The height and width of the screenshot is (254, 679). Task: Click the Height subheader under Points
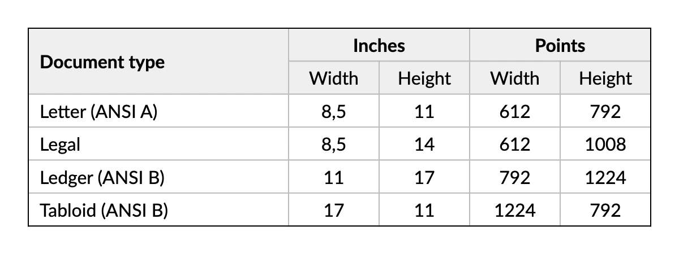pos(605,78)
